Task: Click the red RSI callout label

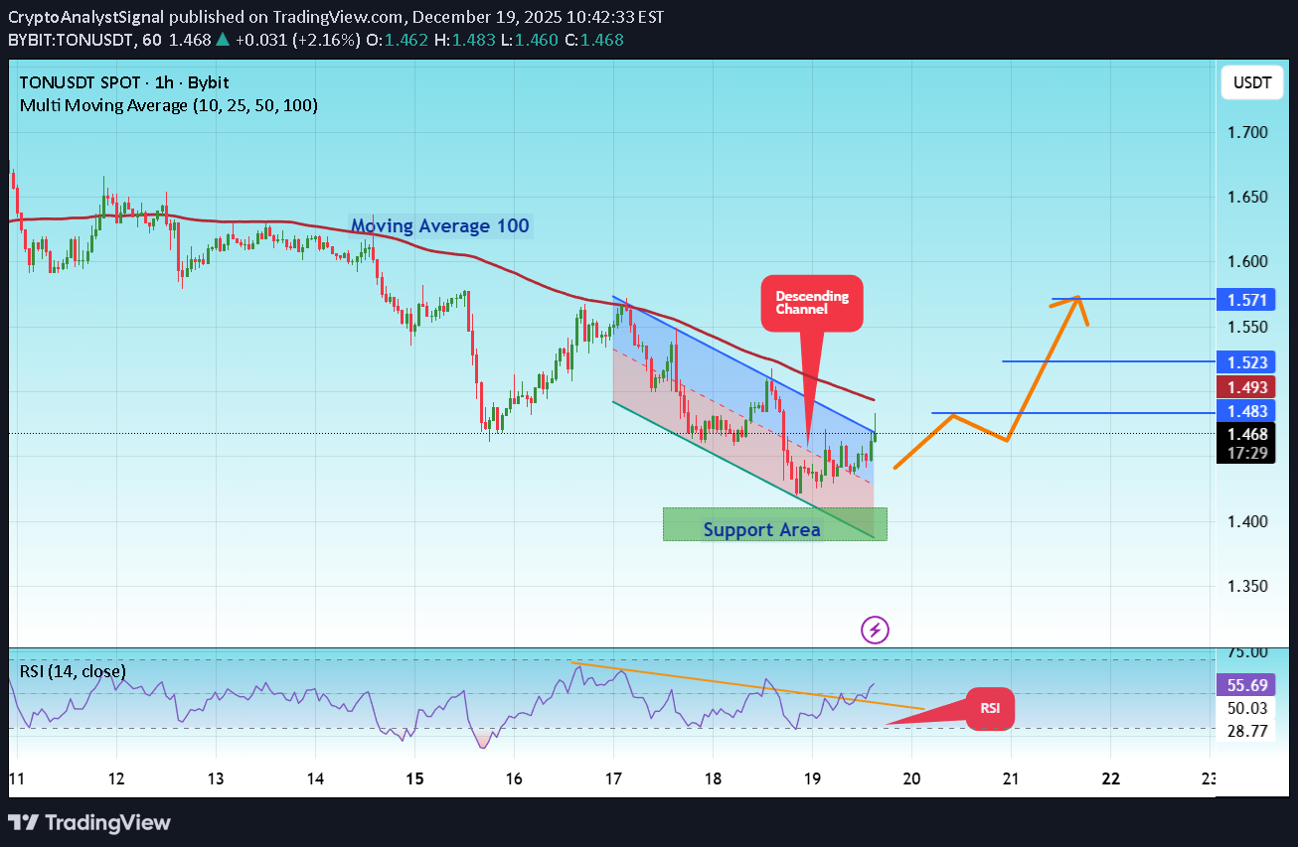Action: coord(990,709)
